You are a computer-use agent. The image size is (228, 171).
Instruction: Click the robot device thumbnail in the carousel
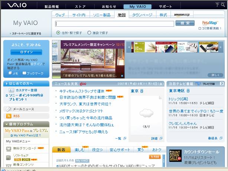pos(209,47)
